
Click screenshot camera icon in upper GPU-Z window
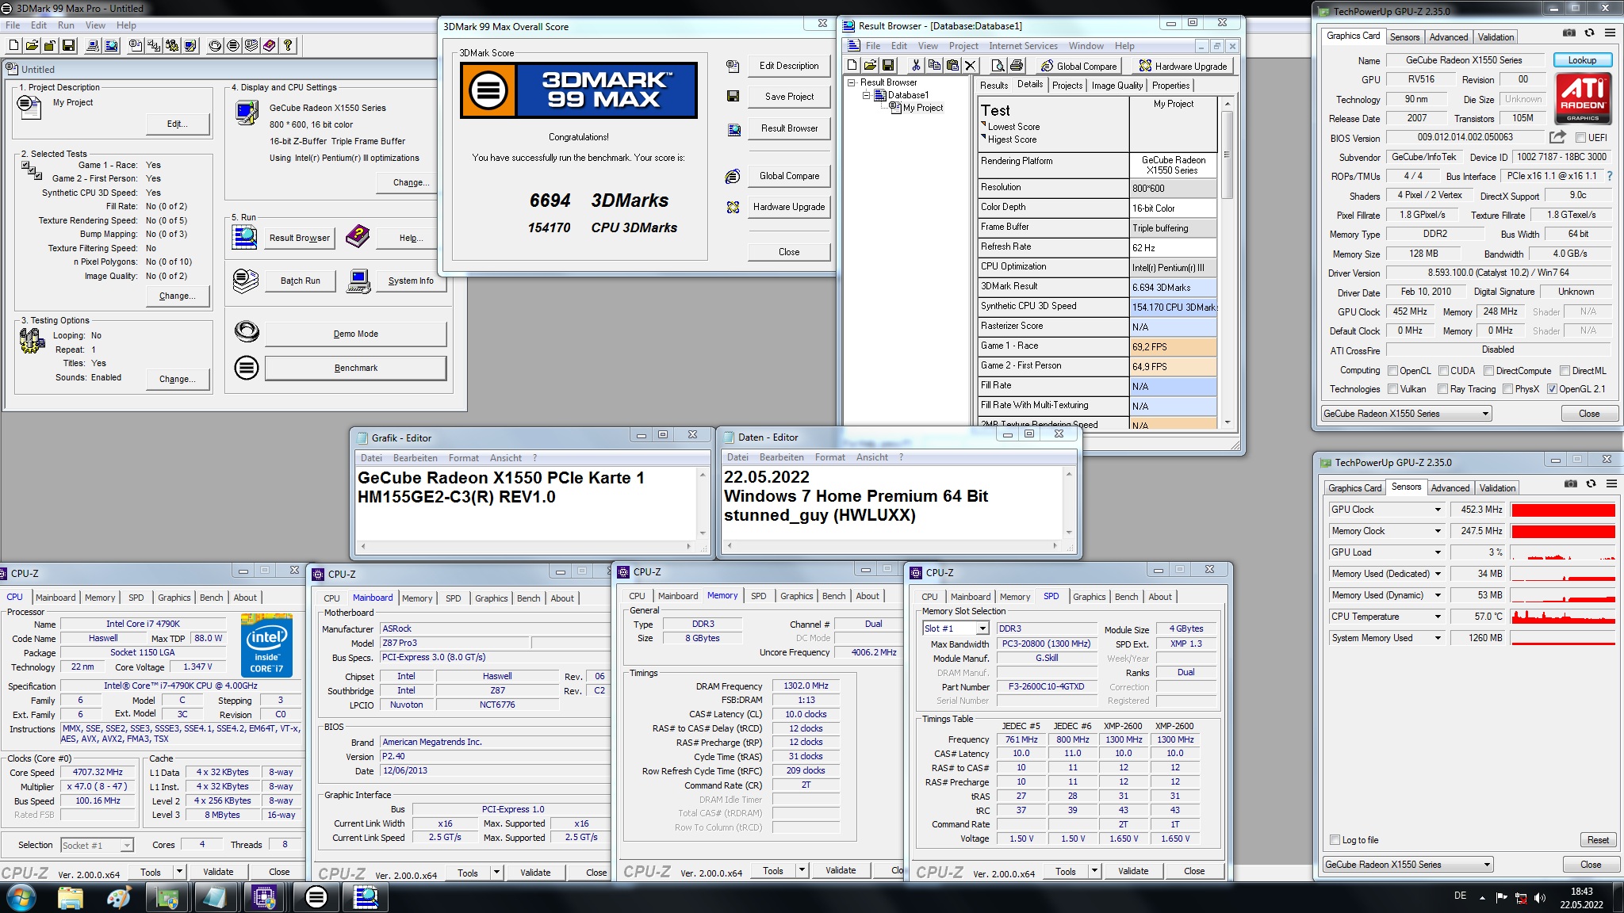1568,32
